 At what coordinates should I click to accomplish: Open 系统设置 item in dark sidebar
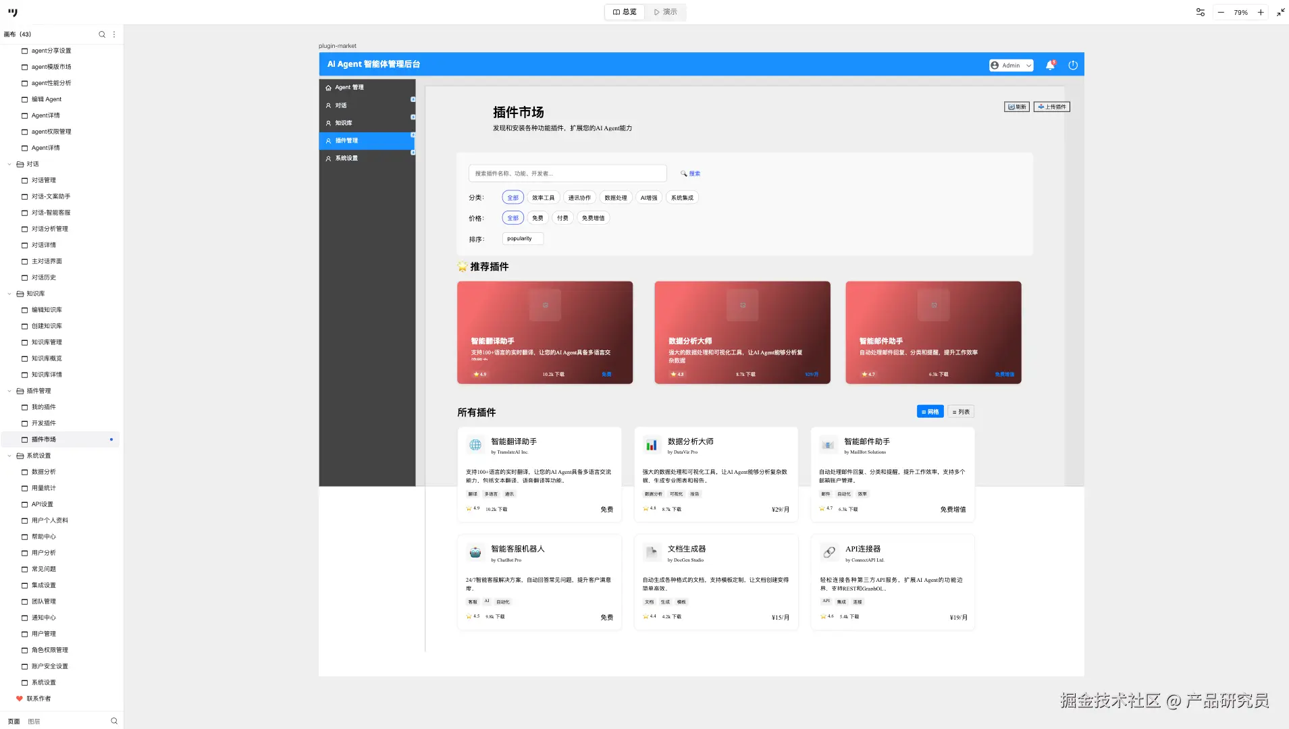point(367,158)
